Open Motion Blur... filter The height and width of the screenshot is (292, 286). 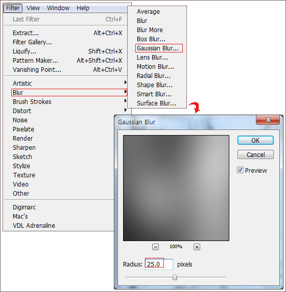click(x=155, y=66)
